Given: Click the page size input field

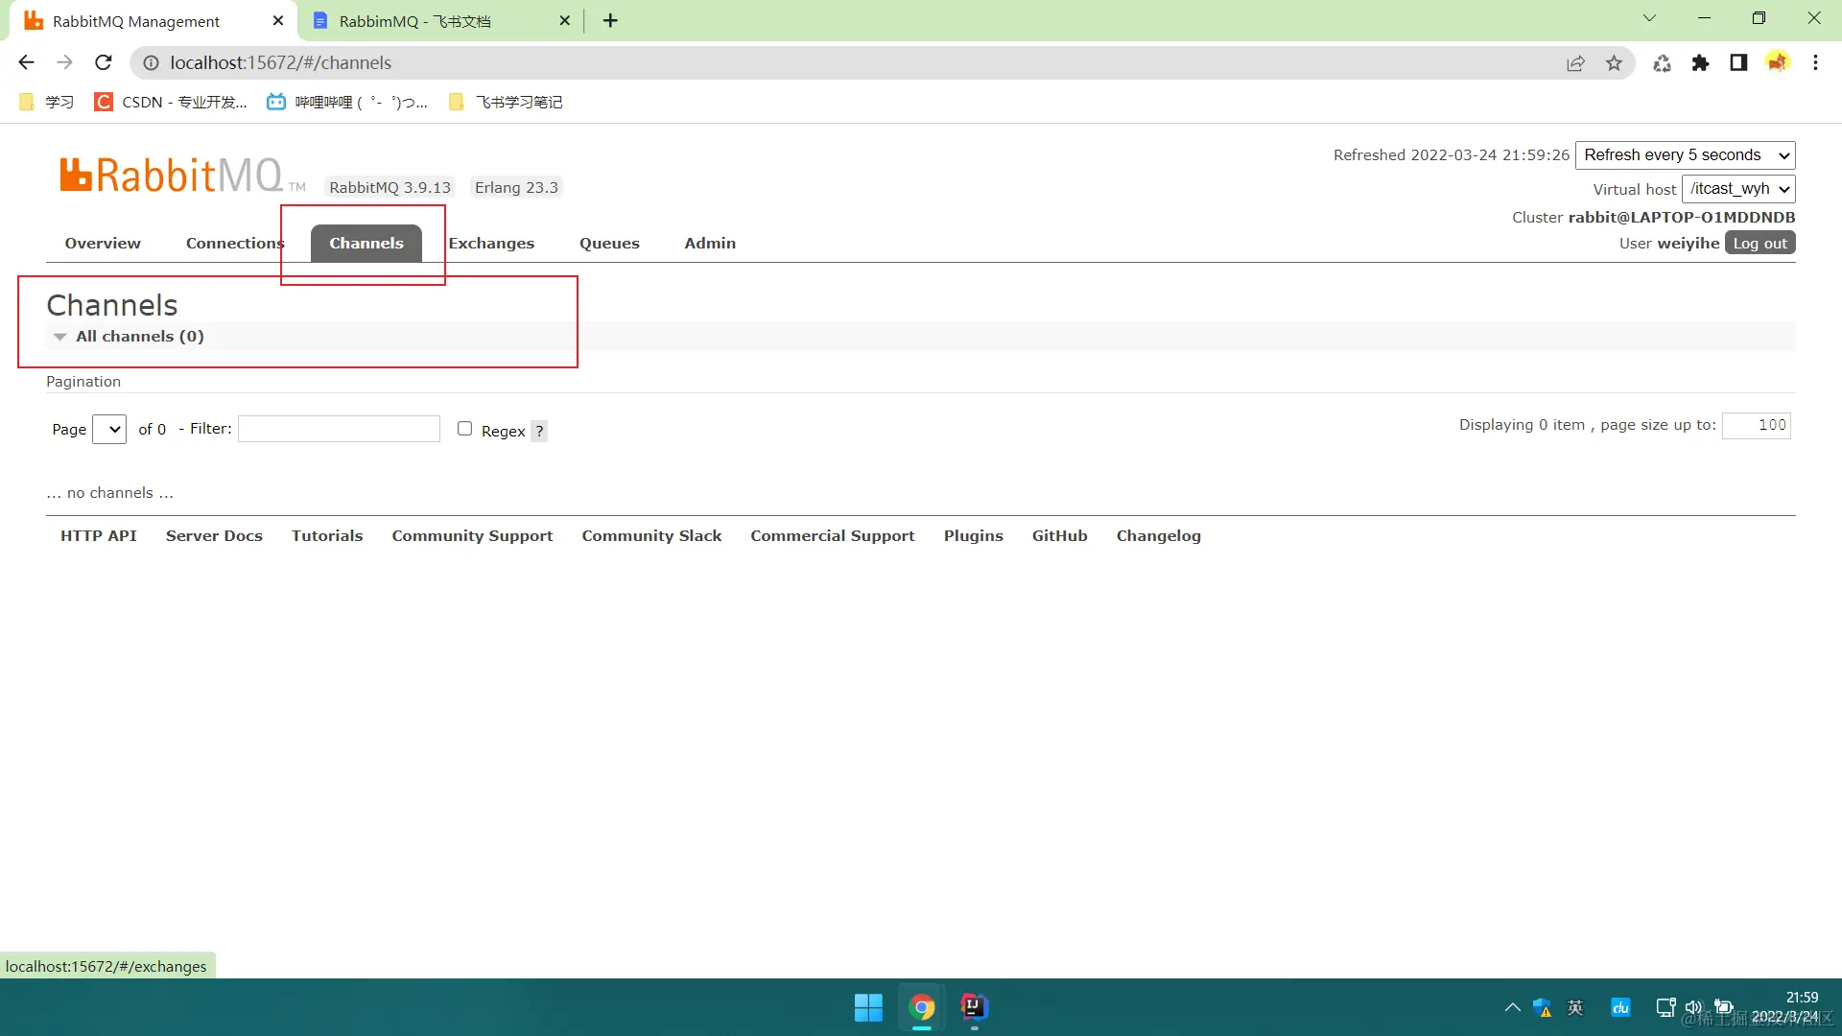Looking at the screenshot, I should pyautogui.click(x=1756, y=425).
